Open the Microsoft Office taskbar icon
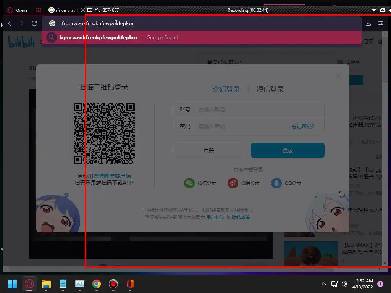The width and height of the screenshot is (391, 293). pos(130,284)
